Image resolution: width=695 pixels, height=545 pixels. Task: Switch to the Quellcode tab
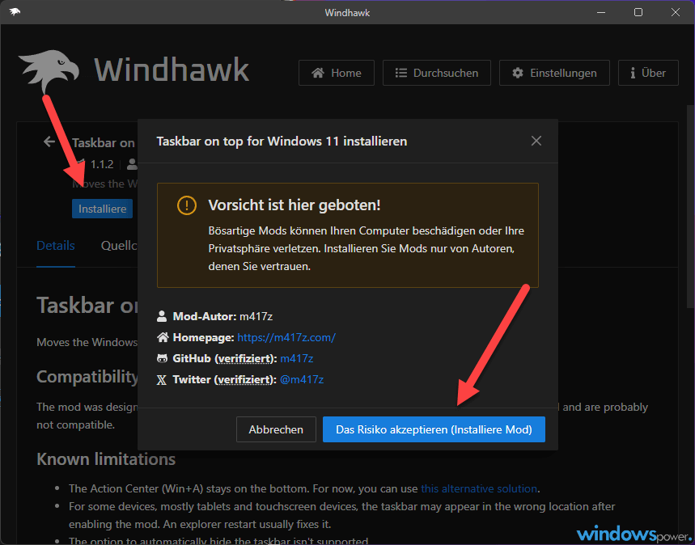click(119, 246)
